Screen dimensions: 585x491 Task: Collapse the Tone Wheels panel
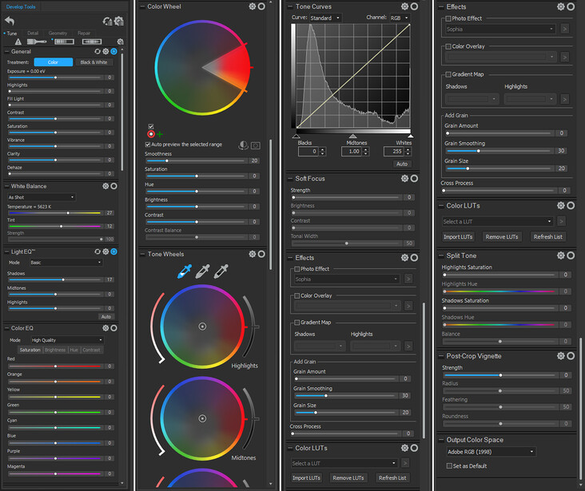point(142,254)
